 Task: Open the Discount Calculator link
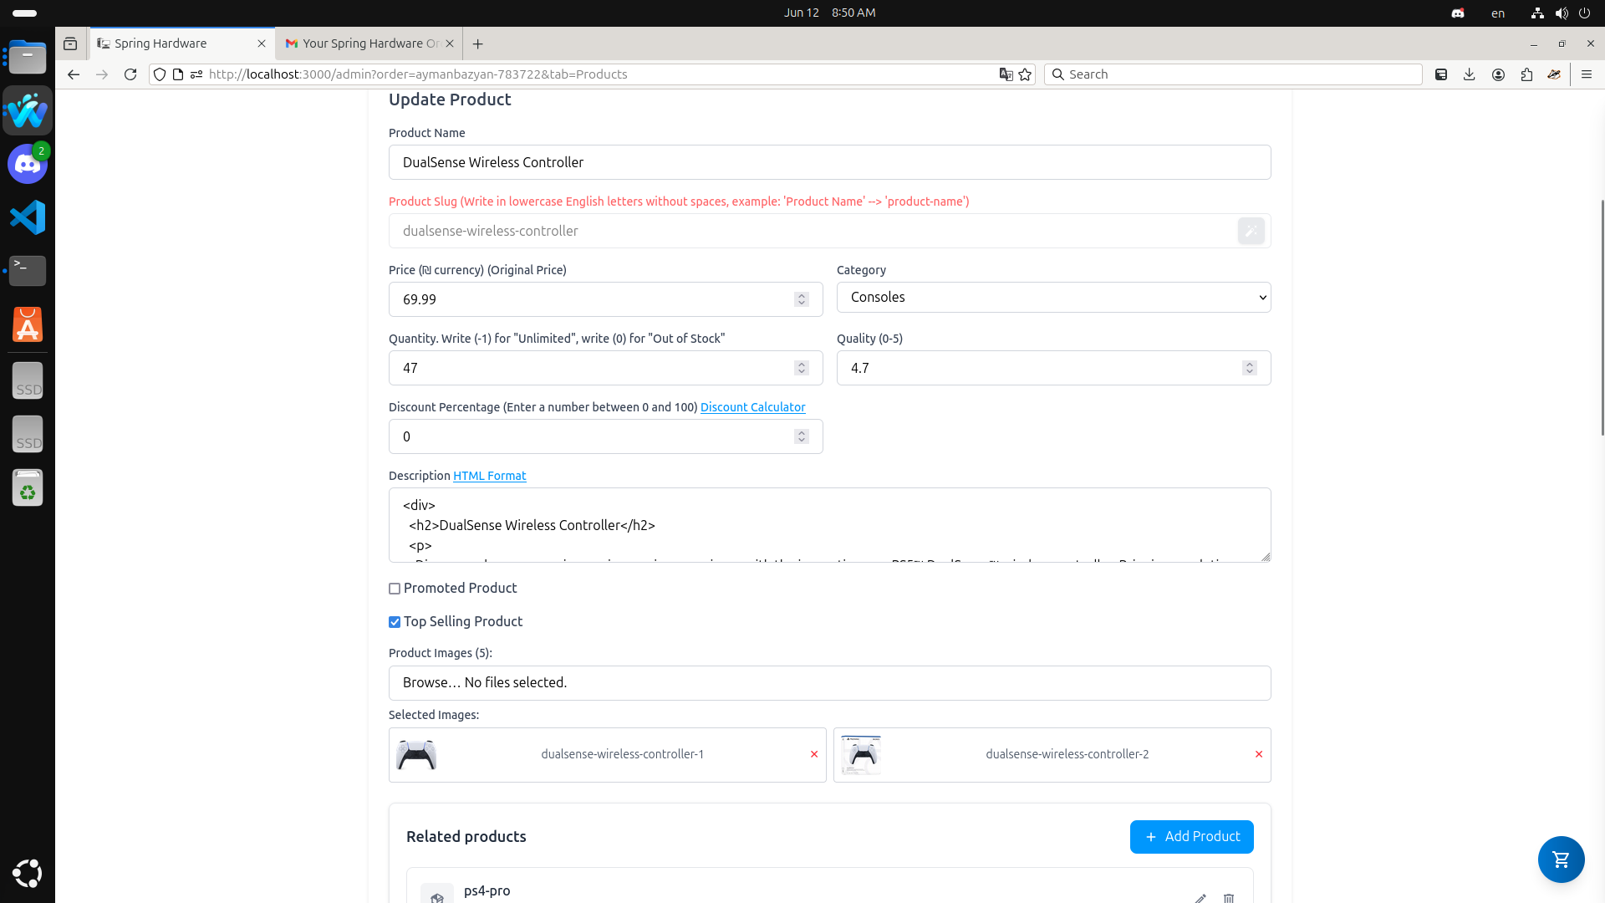752,407
